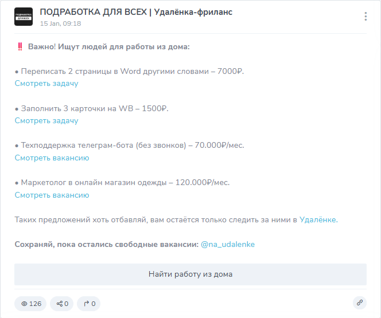Click the shares count icon
Viewport: 381px width, 318px height.
click(62, 304)
